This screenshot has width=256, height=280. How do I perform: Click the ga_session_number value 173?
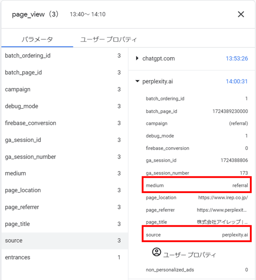pyautogui.click(x=244, y=173)
